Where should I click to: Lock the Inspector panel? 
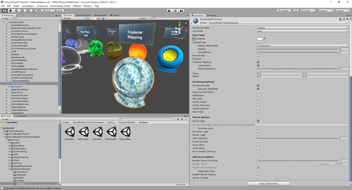(x=346, y=15)
